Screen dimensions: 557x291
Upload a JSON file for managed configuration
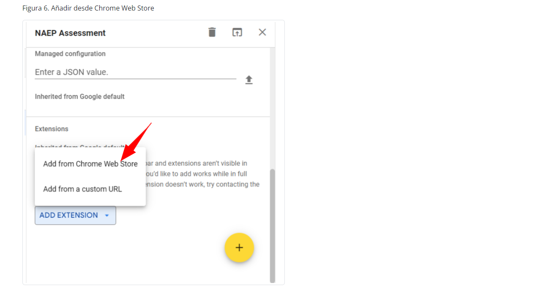[249, 80]
